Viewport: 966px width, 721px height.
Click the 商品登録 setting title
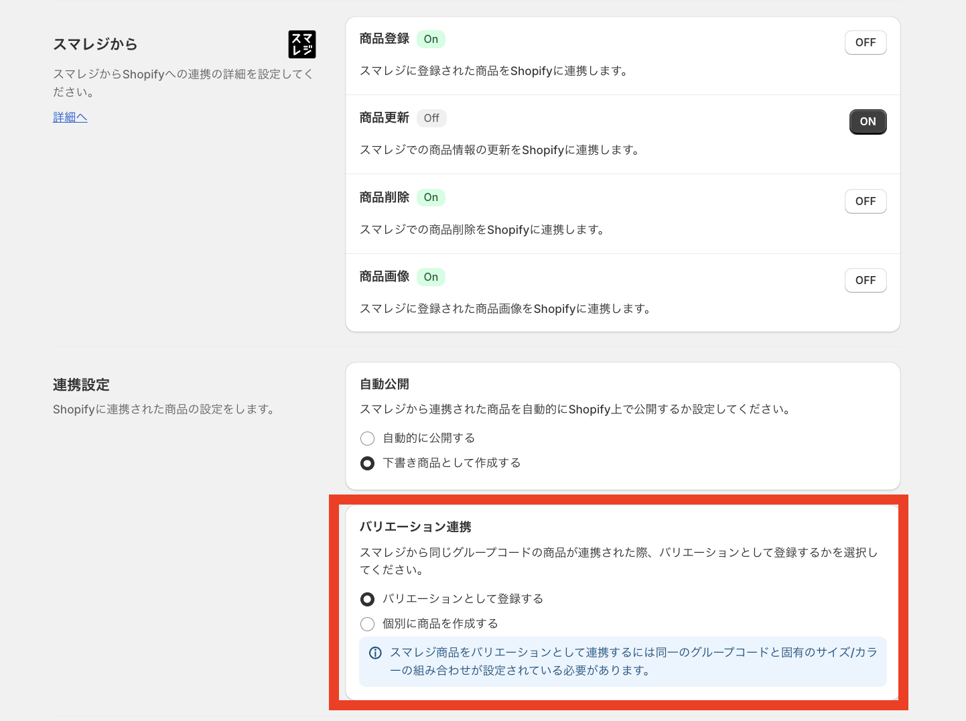coord(385,39)
